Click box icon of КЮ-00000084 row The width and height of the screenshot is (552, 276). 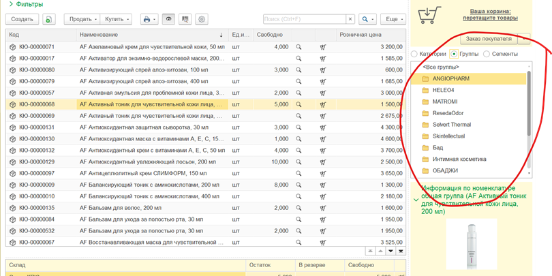(13, 219)
